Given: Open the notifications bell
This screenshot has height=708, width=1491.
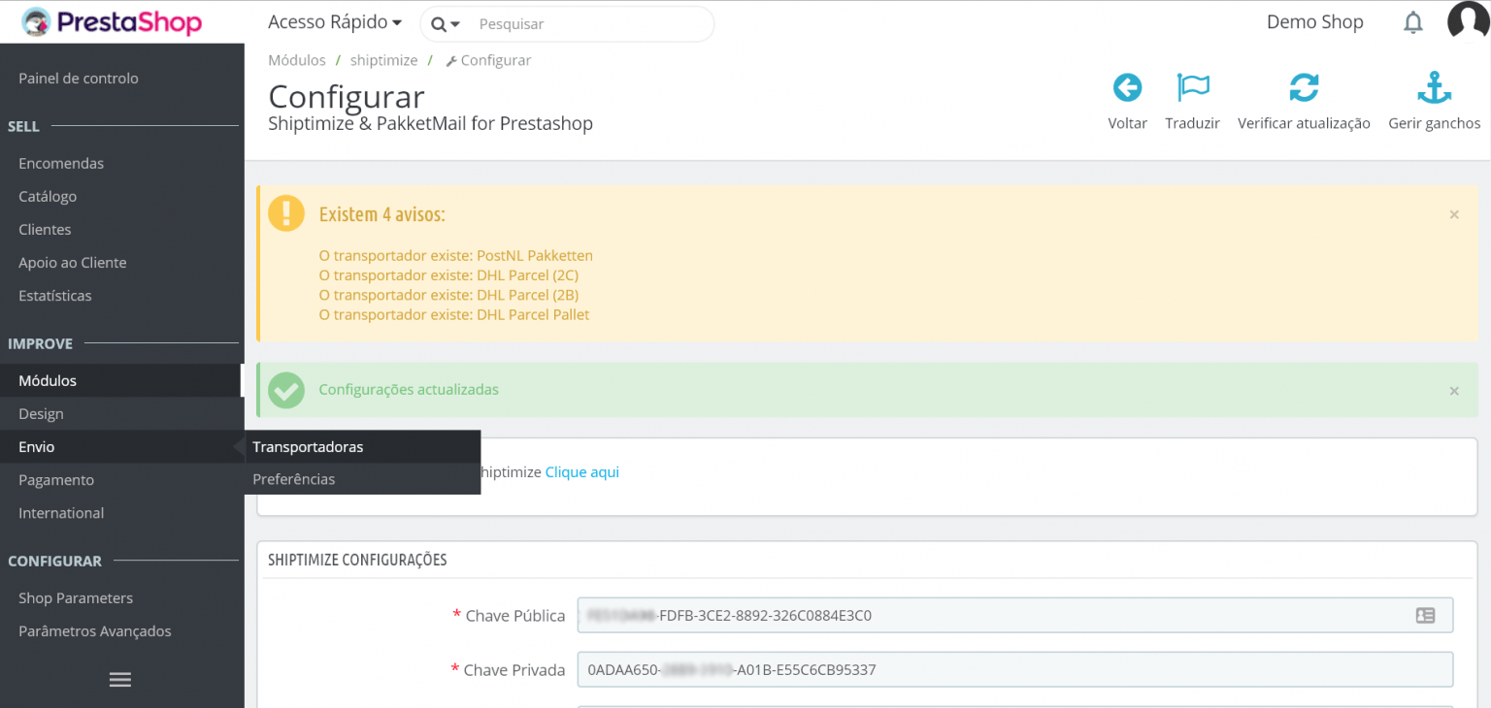Looking at the screenshot, I should tap(1413, 22).
